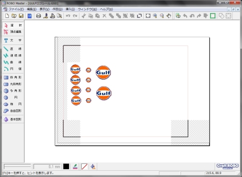This screenshot has height=177, width=242.
Task: Select the 自由図形 freeform shape tool
Action: click(13, 111)
